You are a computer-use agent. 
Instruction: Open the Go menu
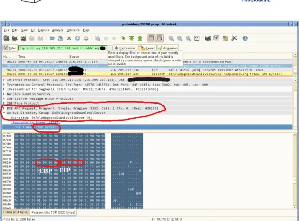33,30
